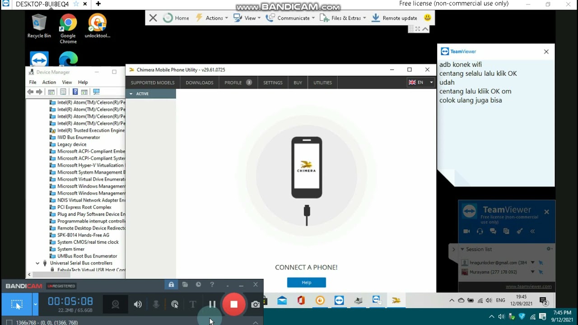Screen dimensions: 578x325
Task: Take a Bandicam screenshot with the camera icon
Action: (x=256, y=304)
